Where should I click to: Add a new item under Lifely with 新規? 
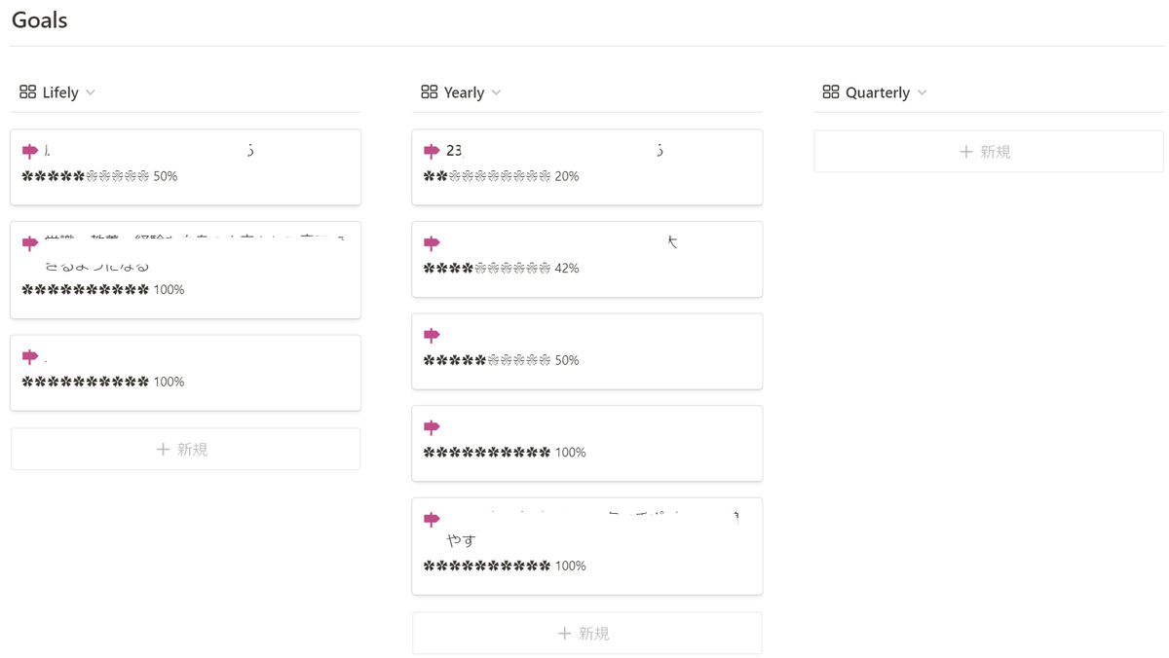(x=185, y=449)
